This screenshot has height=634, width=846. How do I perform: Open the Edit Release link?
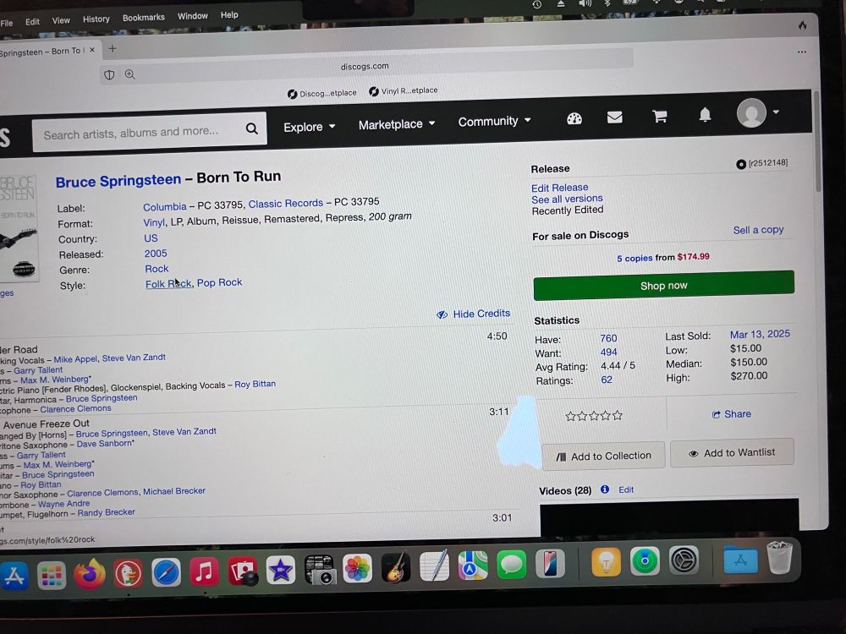click(x=559, y=188)
